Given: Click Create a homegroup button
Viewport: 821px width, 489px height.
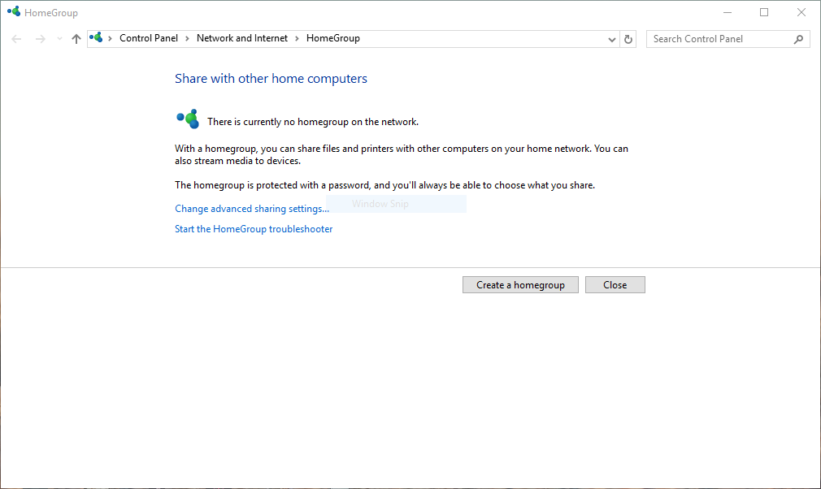Looking at the screenshot, I should 520,285.
